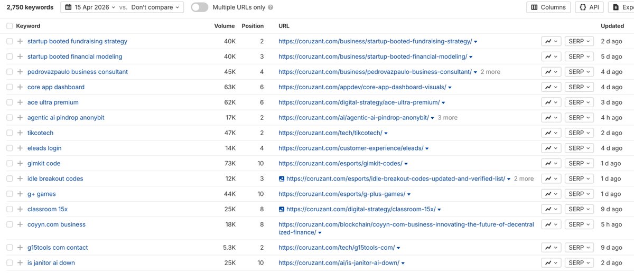Image resolution: width=634 pixels, height=273 pixels.
Task: Open the SERP dropdown for startup booted fundraising strategy
Action: coord(579,41)
